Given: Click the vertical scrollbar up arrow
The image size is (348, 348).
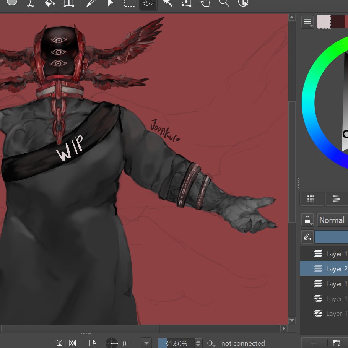Looking at the screenshot, I should (x=292, y=17).
